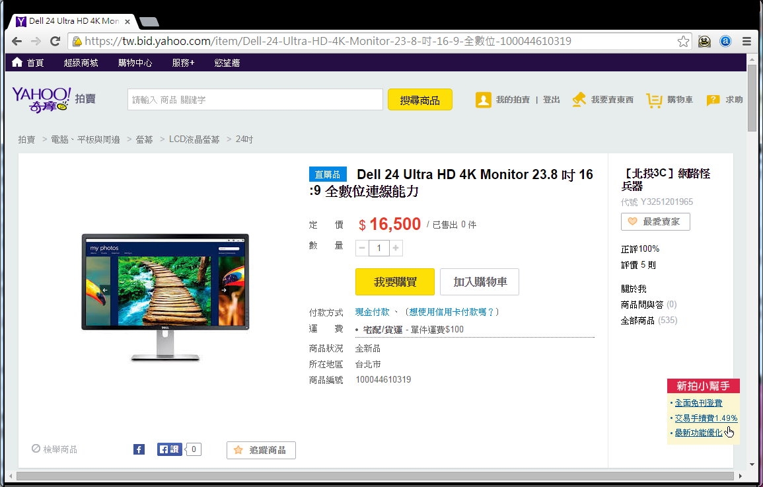Open 購物中心 in top menu
This screenshot has height=487, width=763.
(135, 63)
